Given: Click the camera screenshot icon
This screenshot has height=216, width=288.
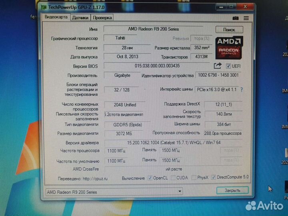Looking at the screenshot, I should click(236, 18).
